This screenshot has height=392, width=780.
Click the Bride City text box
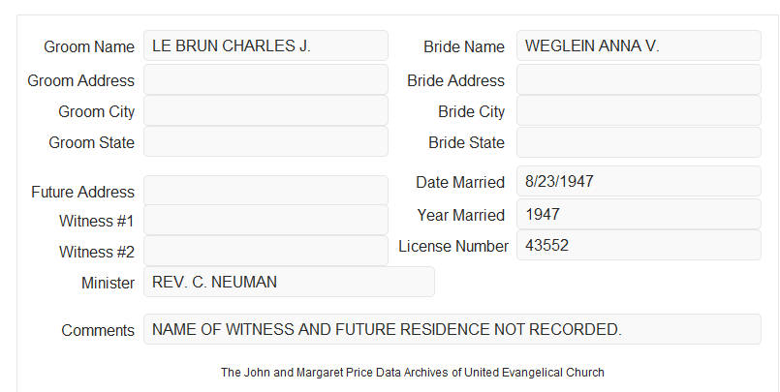639,110
